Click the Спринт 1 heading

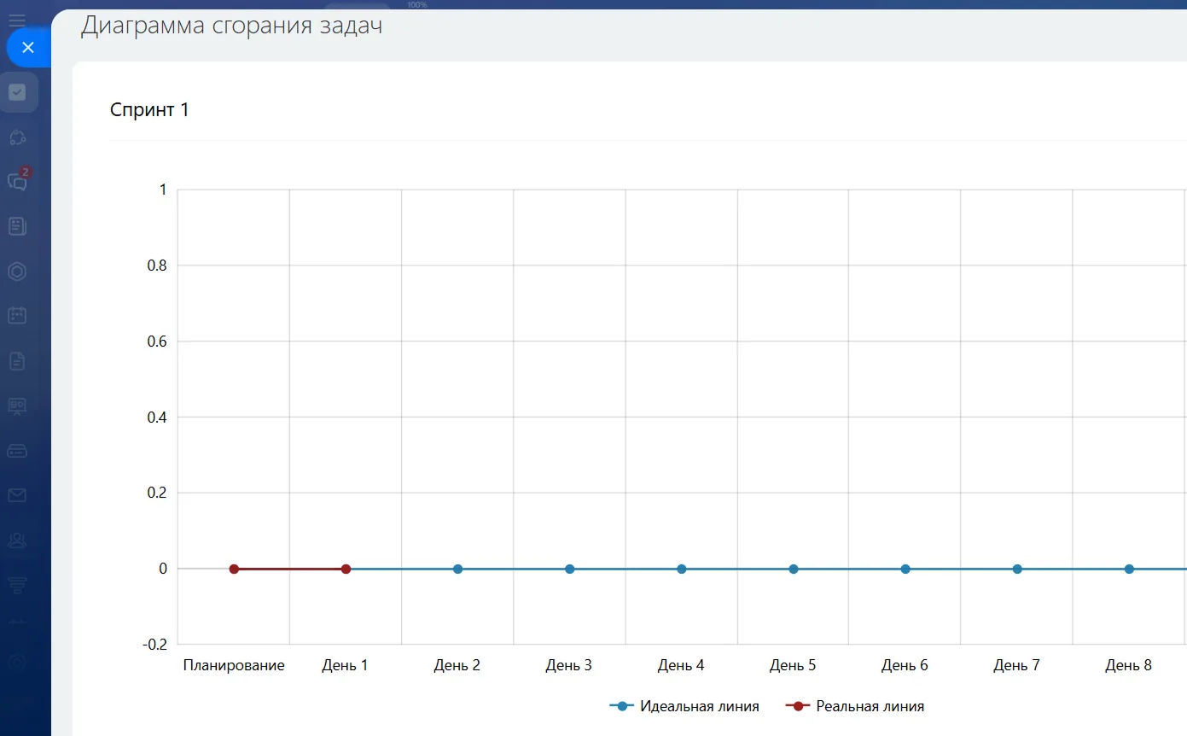click(149, 109)
